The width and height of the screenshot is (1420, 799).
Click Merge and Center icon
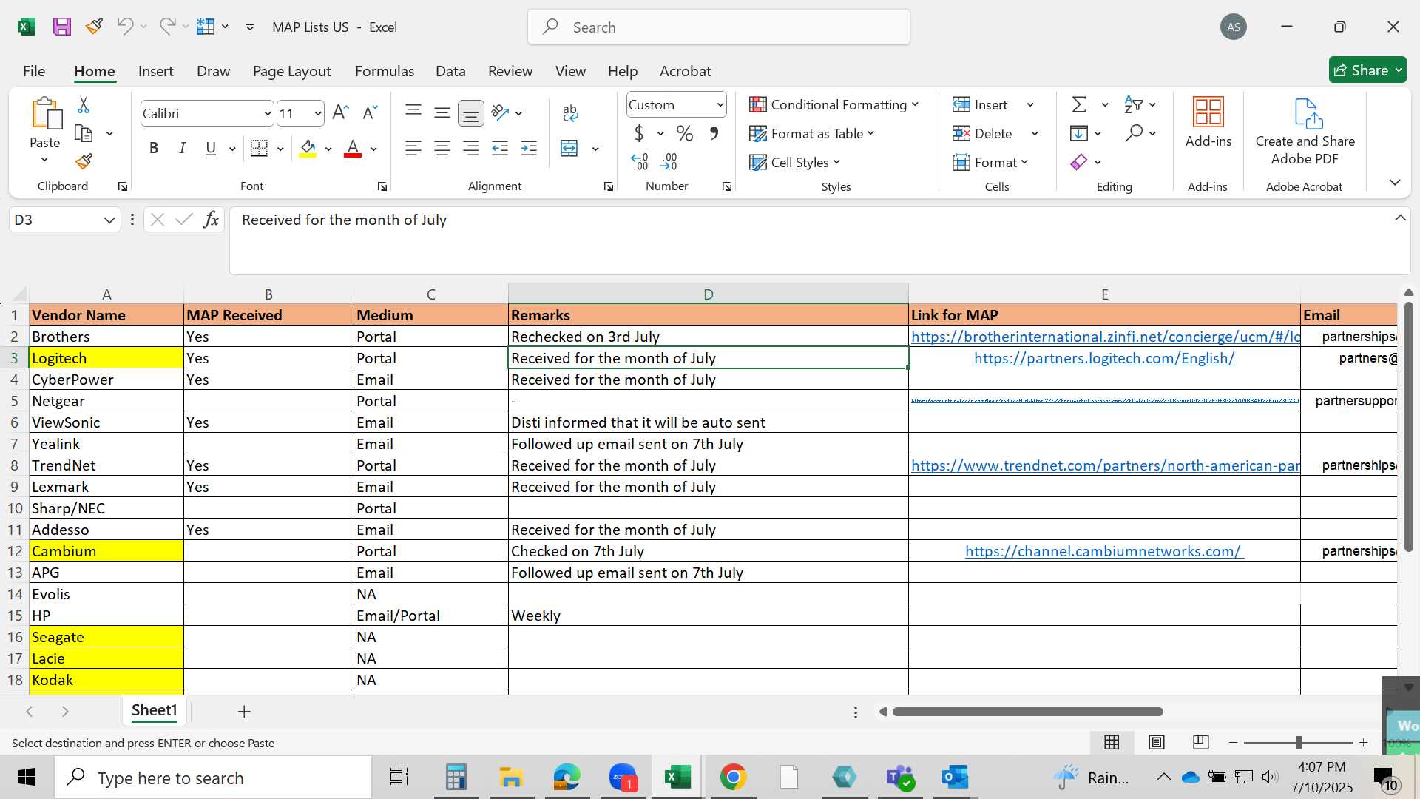pos(569,149)
